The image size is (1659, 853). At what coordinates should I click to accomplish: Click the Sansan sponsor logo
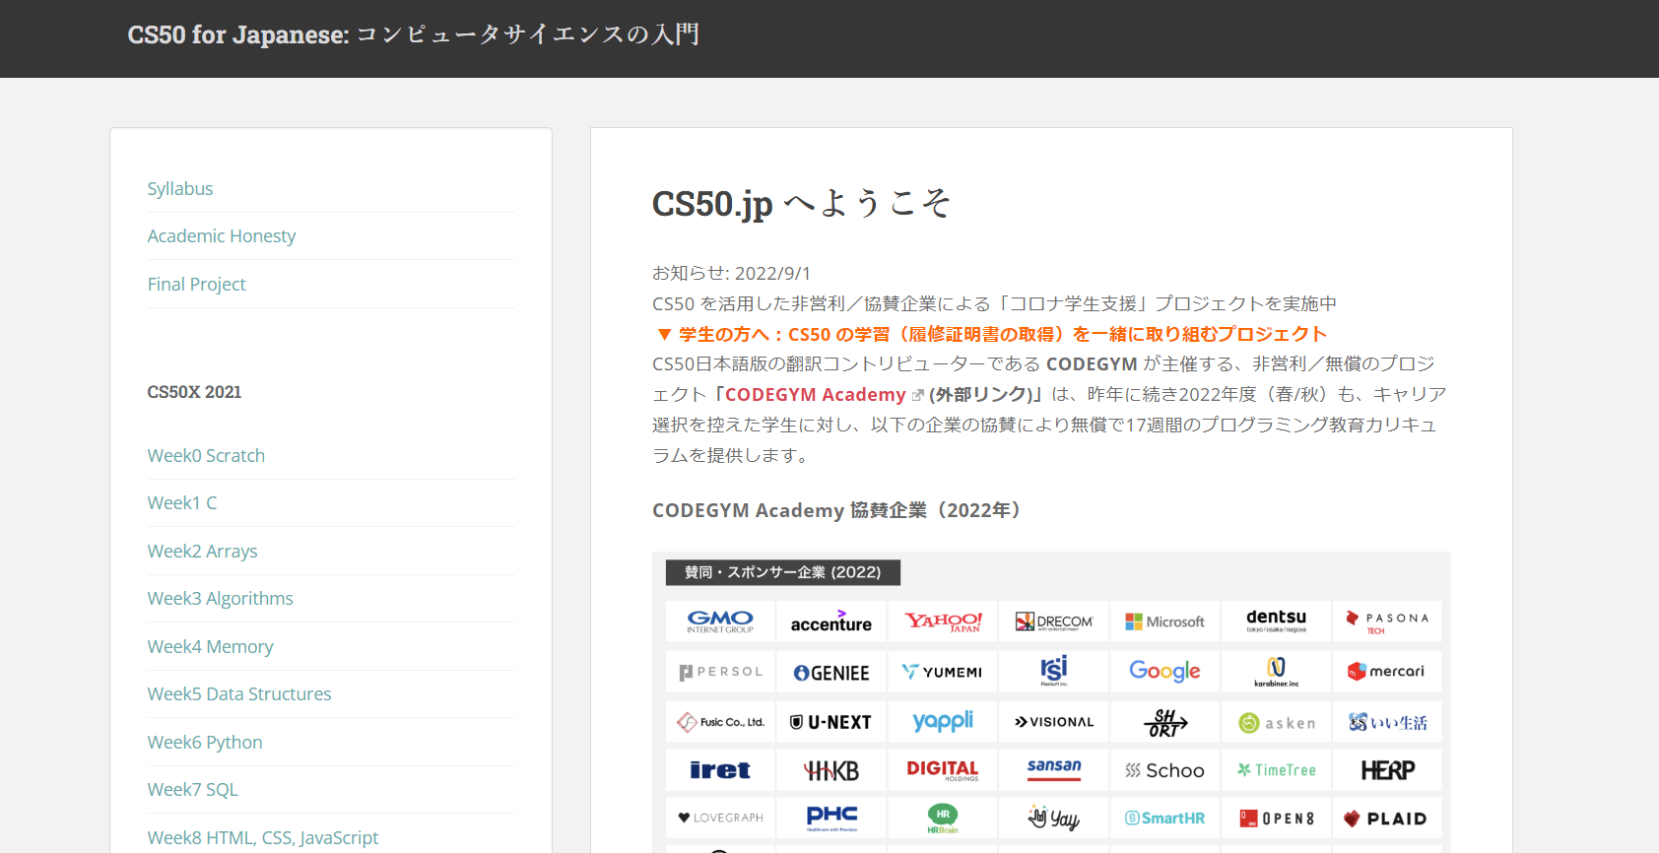[x=1053, y=769]
